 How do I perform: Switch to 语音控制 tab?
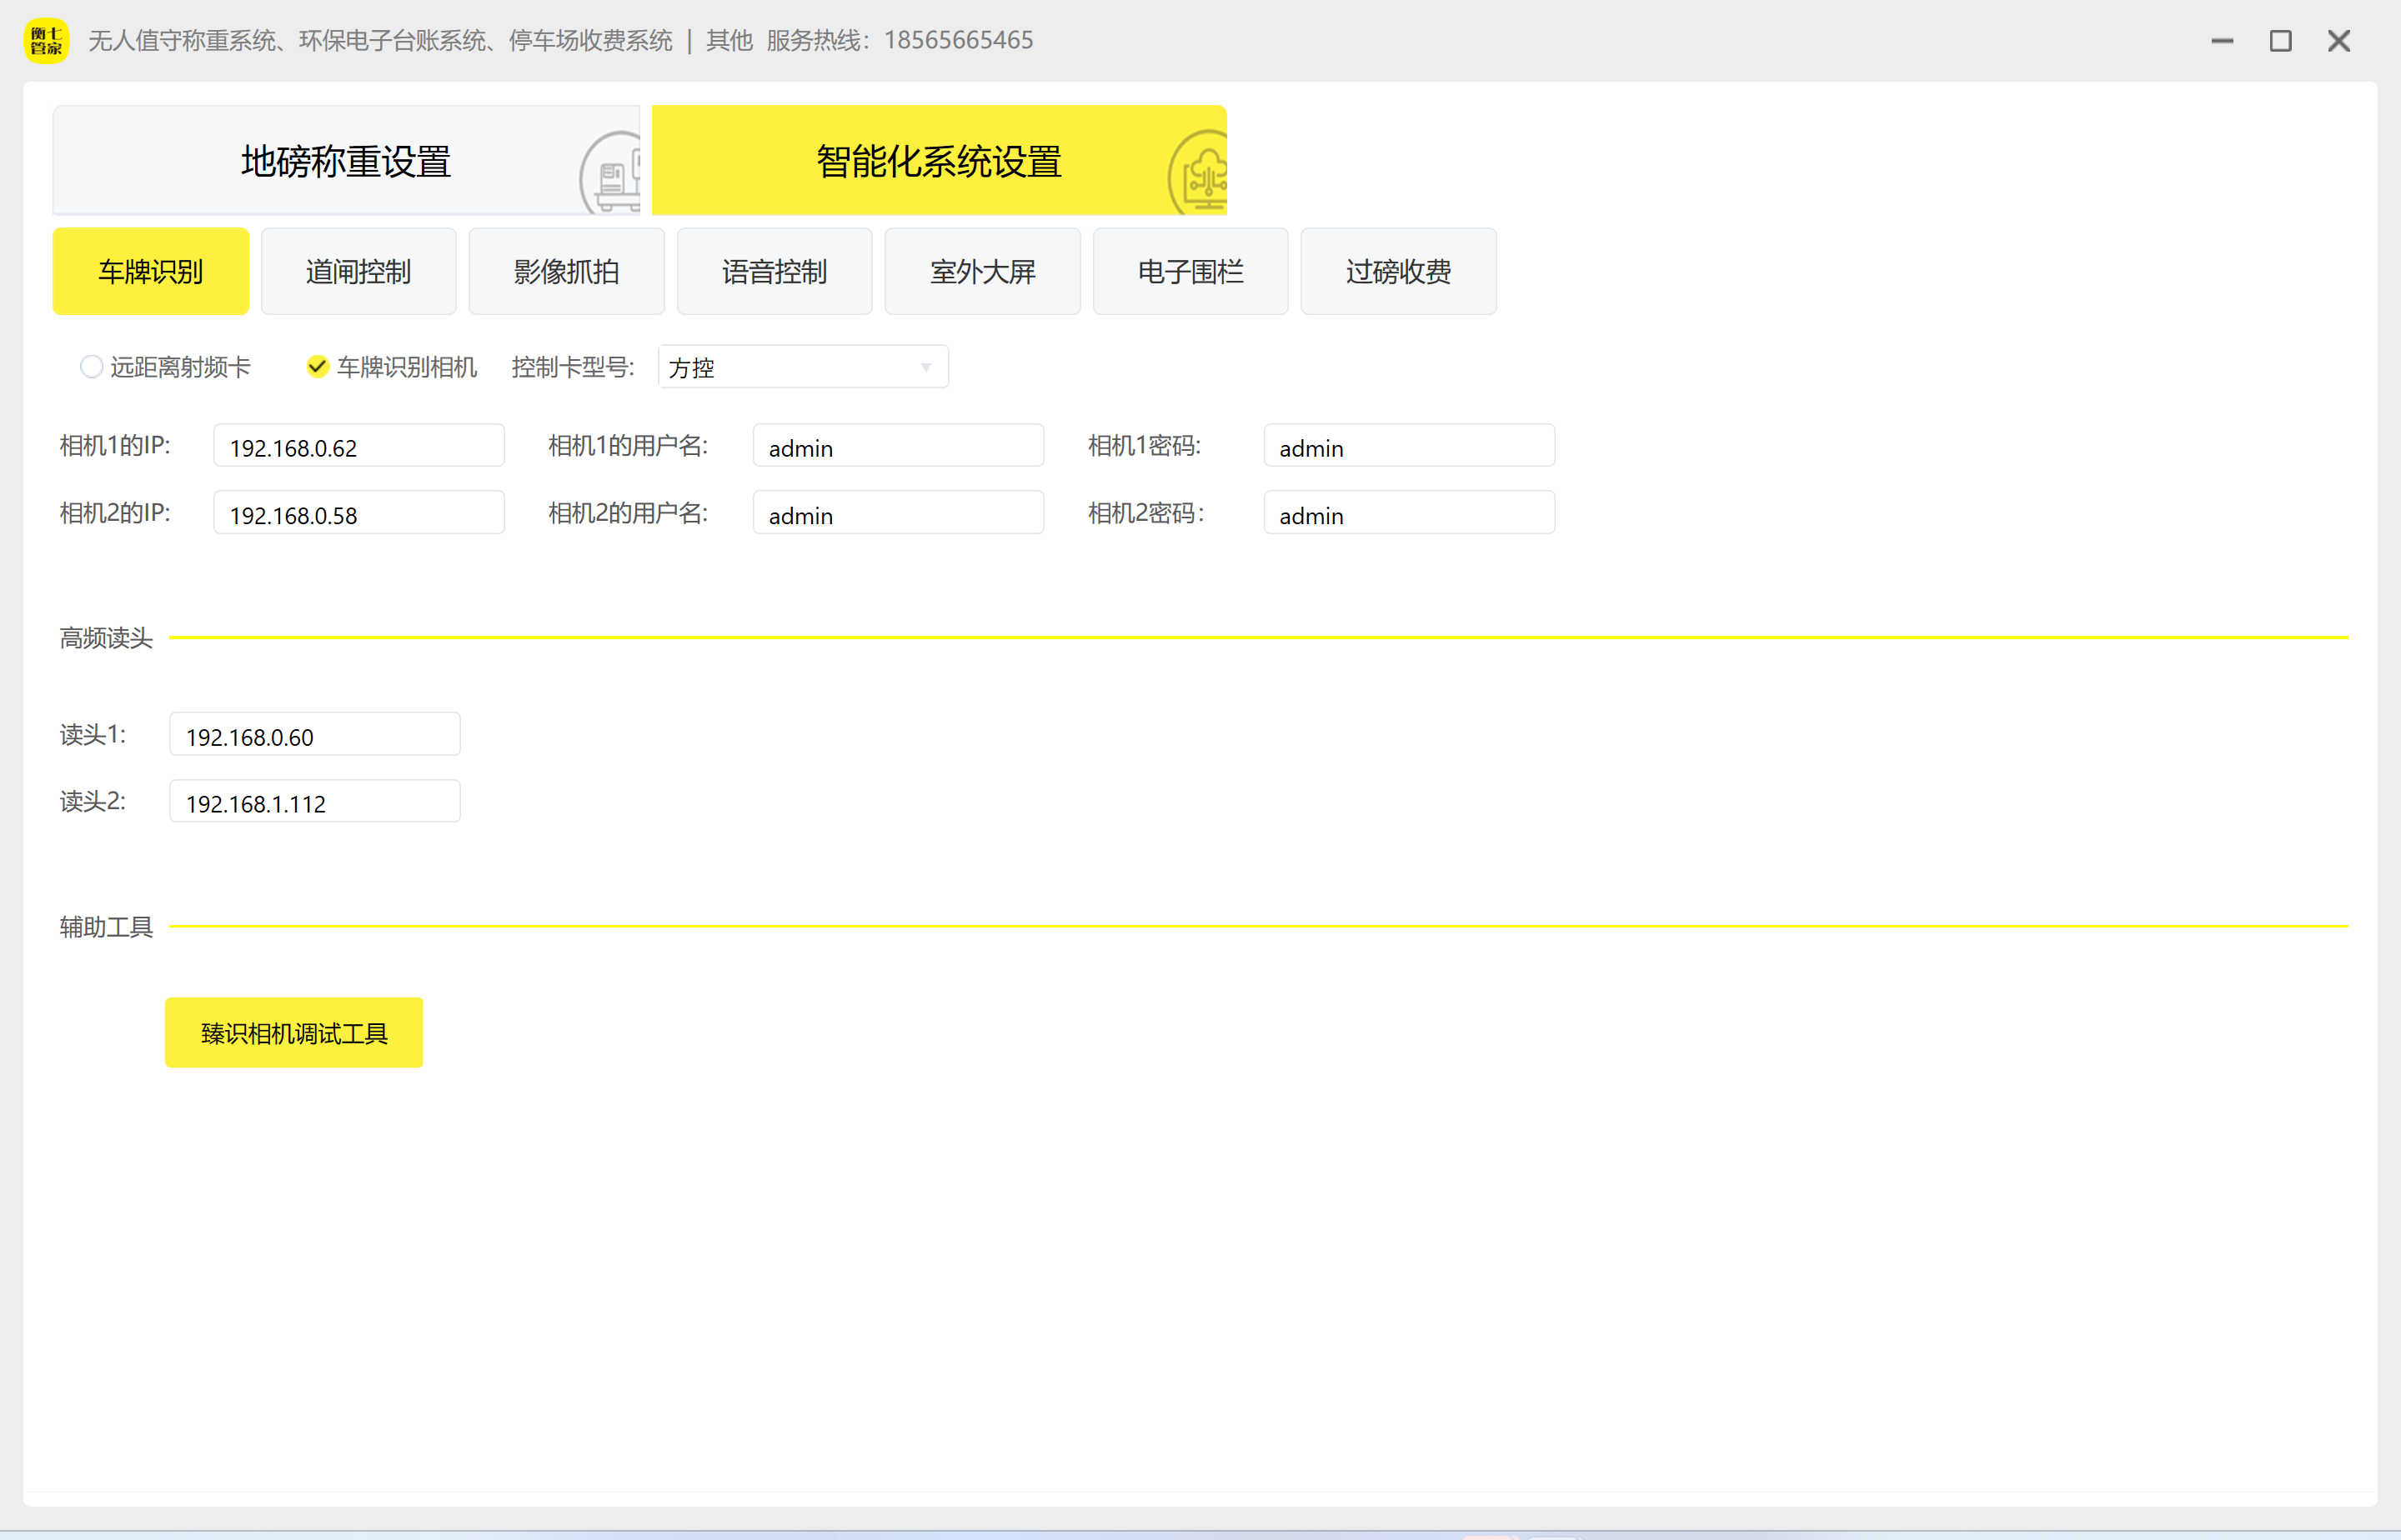[774, 271]
